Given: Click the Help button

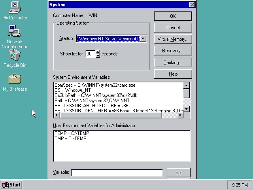Looking at the screenshot, I should [x=173, y=74].
